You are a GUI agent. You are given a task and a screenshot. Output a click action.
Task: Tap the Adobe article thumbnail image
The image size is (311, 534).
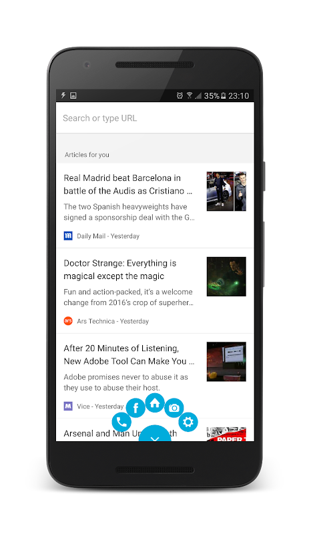point(226,361)
